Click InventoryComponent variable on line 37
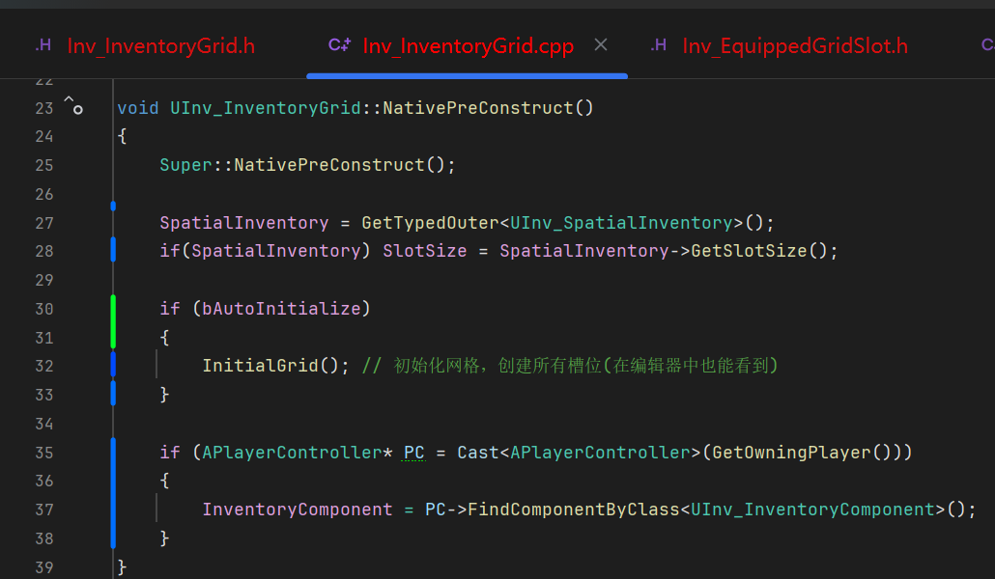The width and height of the screenshot is (995, 579). coord(297,510)
